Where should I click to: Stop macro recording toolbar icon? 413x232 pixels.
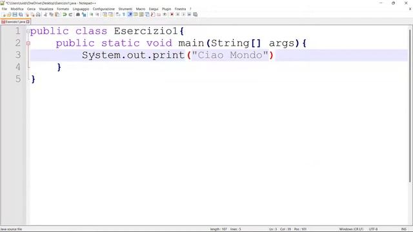[x=177, y=14]
